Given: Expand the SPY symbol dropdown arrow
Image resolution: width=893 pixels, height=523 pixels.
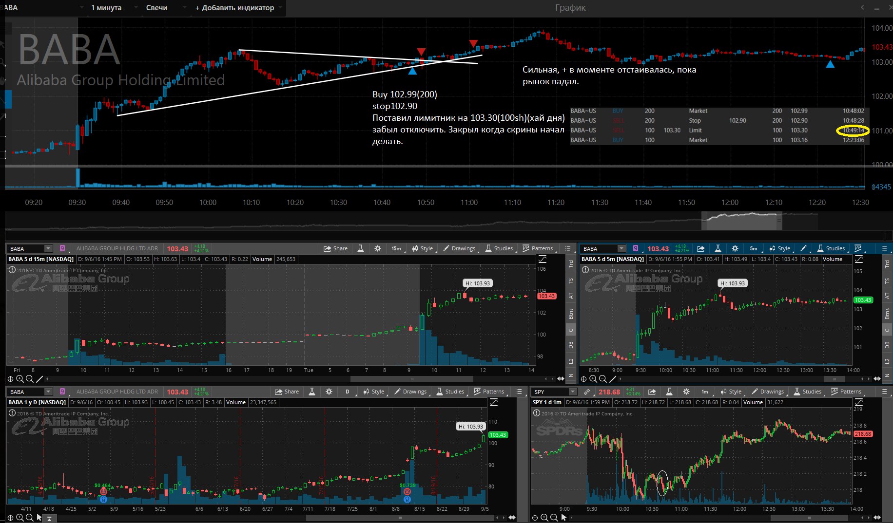Looking at the screenshot, I should point(572,392).
